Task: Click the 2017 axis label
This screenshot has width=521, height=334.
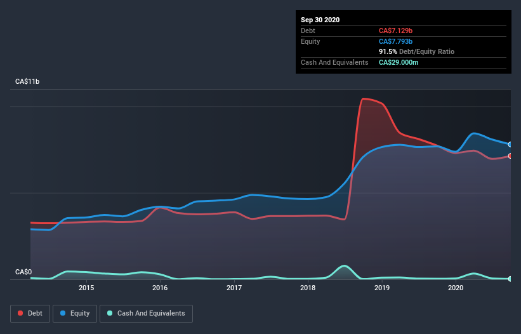Action: [x=234, y=288]
